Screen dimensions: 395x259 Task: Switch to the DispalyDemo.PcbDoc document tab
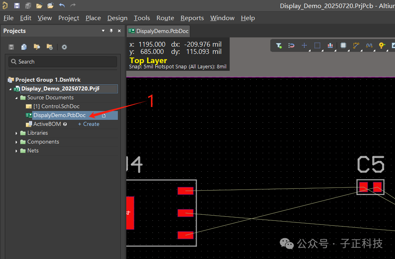(158, 31)
